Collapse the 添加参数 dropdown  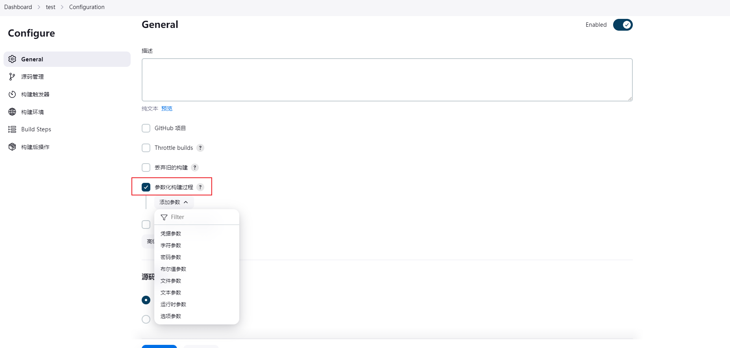(174, 202)
